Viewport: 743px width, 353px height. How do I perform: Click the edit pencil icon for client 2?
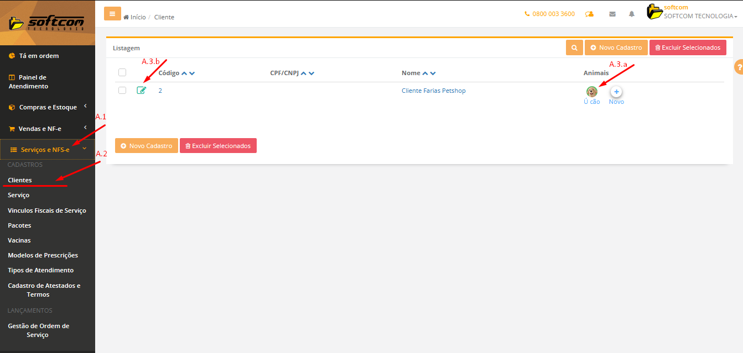point(142,91)
